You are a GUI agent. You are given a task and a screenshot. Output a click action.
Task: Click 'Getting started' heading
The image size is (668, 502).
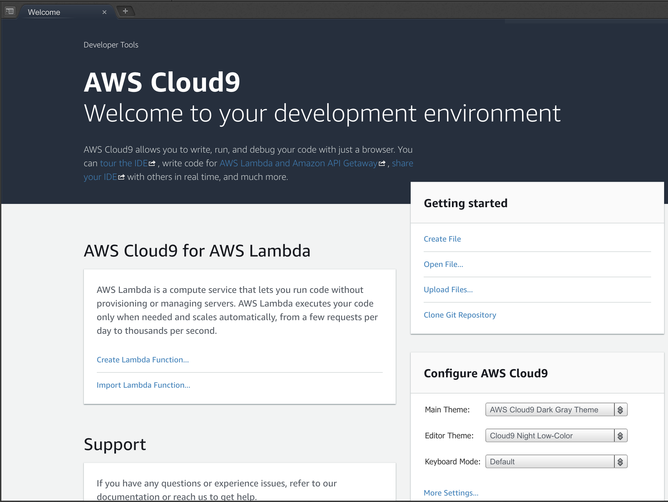[x=466, y=203]
